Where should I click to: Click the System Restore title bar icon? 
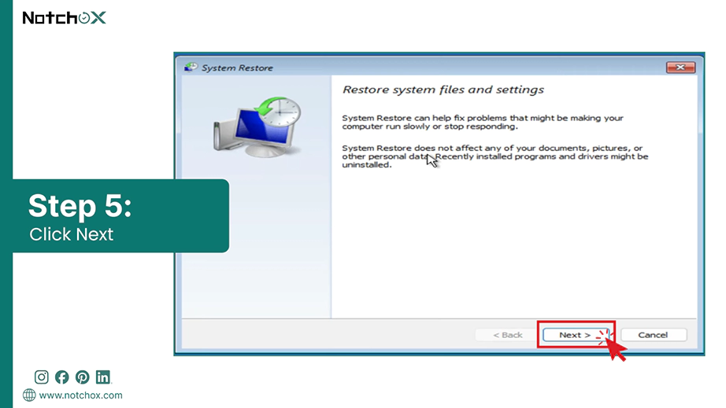point(191,68)
